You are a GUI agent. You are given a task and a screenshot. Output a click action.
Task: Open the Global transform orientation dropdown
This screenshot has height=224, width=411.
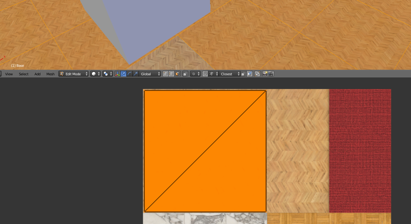coord(150,74)
